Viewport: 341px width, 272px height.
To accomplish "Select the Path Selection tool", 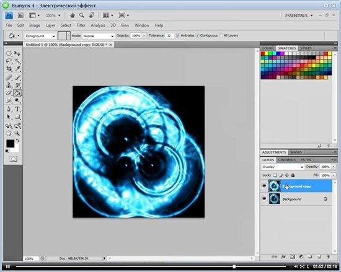I will (9, 117).
